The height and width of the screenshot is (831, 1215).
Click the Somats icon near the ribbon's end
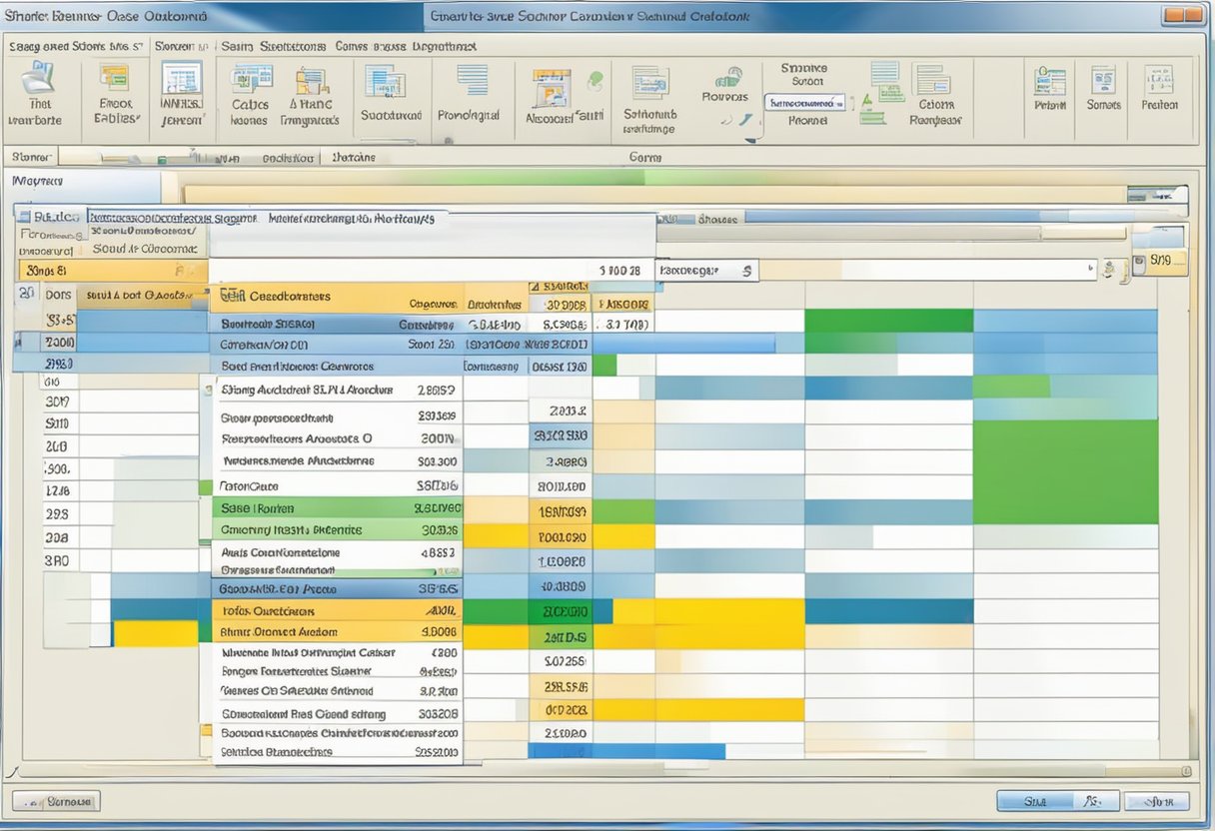(x=1102, y=82)
